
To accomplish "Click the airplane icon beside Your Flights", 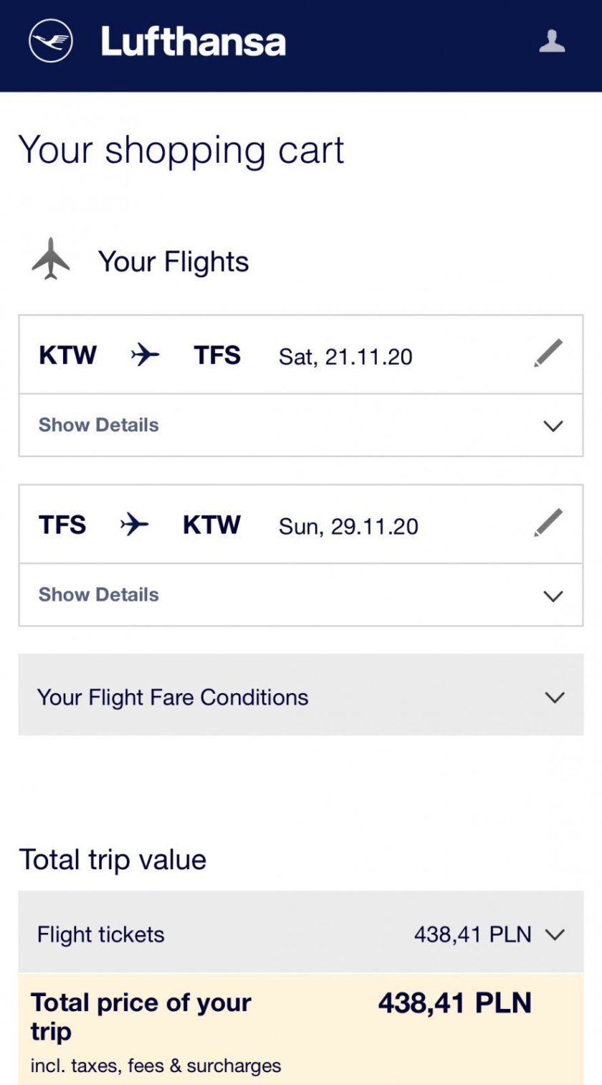I will pos(51,259).
